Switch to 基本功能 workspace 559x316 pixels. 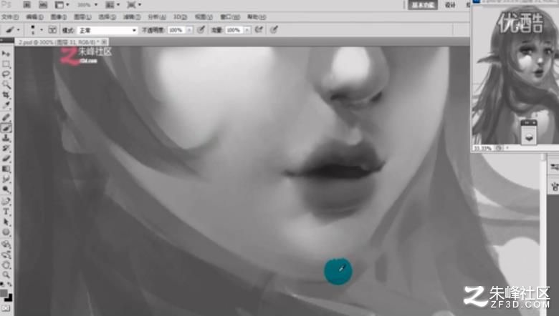pyautogui.click(x=423, y=5)
